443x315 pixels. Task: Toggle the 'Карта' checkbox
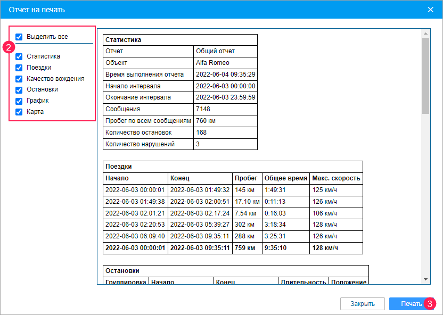click(19, 112)
